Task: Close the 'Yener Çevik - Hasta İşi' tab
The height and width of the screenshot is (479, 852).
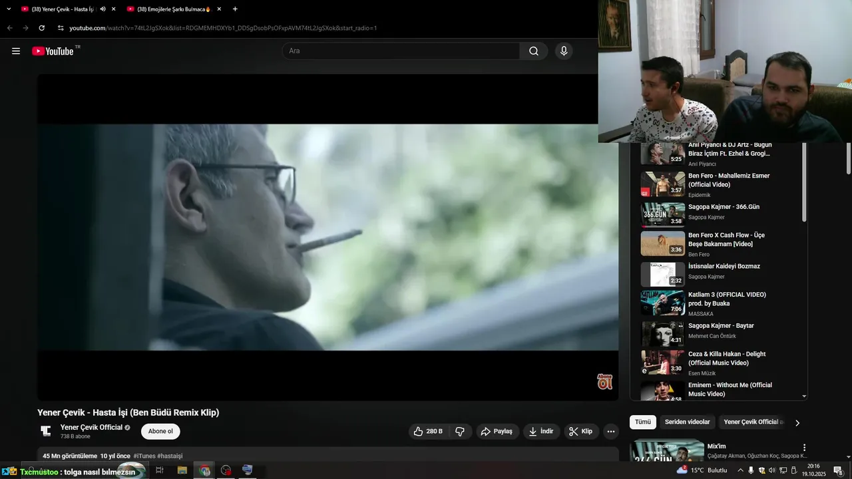Action: [x=114, y=9]
